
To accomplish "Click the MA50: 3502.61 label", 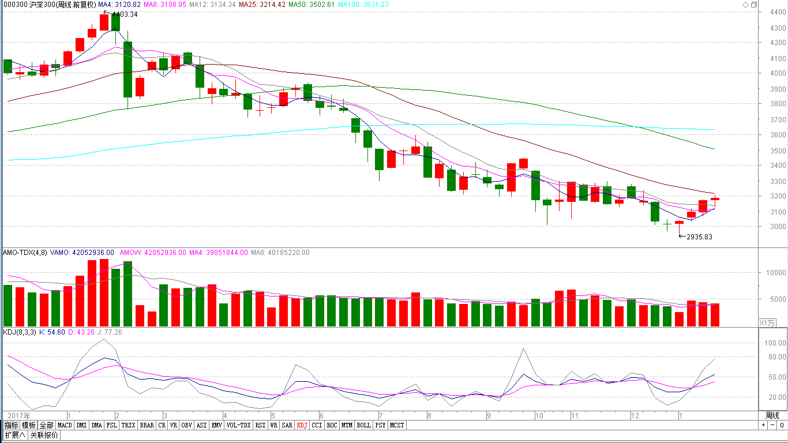I will pyautogui.click(x=312, y=5).
